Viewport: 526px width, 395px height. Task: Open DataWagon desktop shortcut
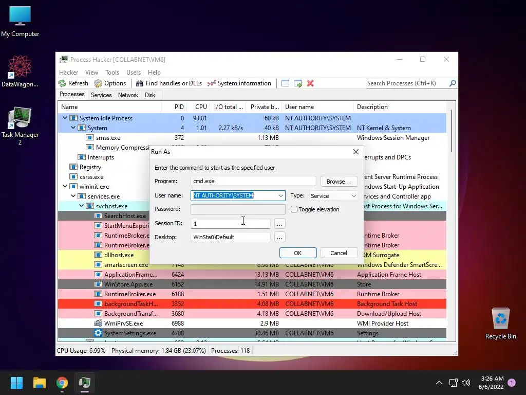20,71
